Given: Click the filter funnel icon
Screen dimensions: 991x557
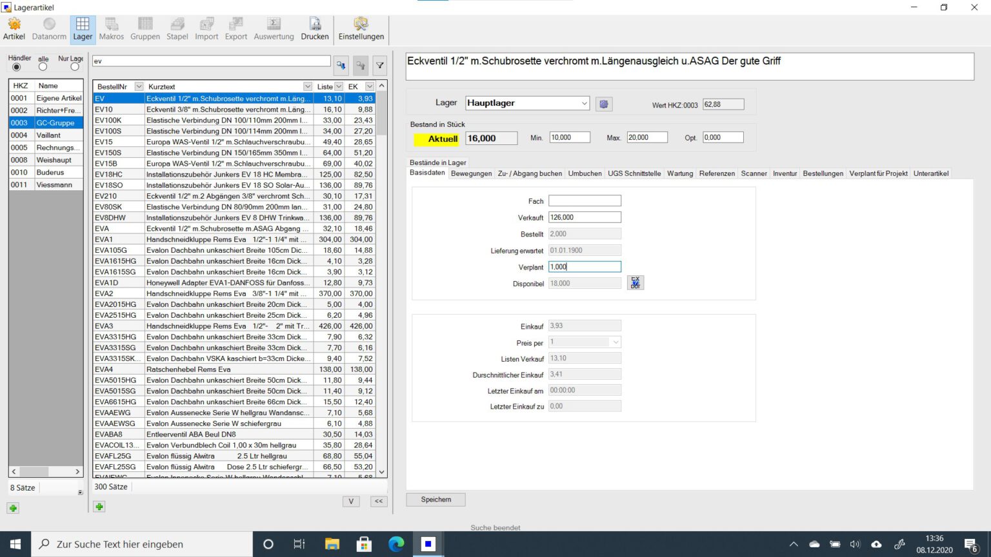Looking at the screenshot, I should (380, 65).
